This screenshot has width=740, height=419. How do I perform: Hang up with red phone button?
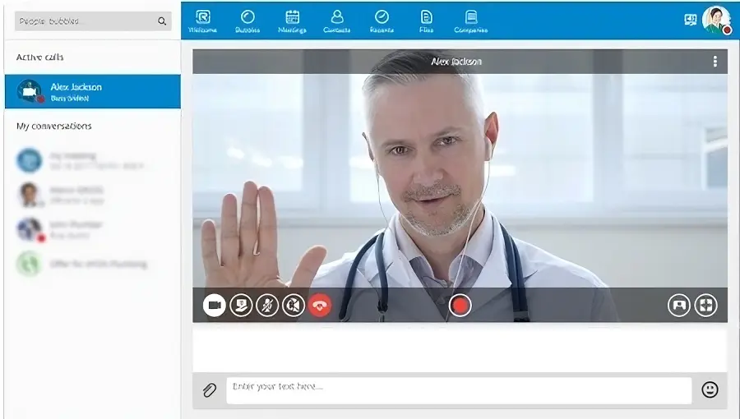coord(320,306)
